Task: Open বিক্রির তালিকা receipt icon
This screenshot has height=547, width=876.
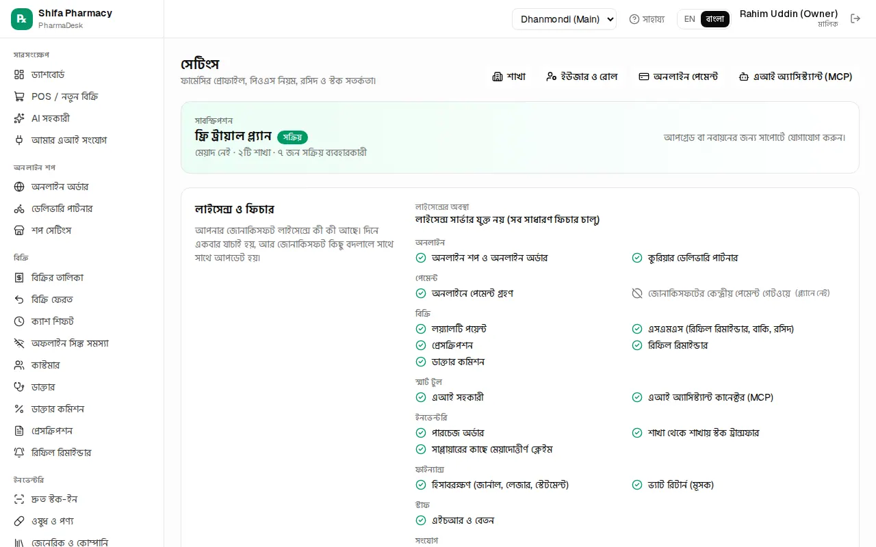Action: [19, 278]
